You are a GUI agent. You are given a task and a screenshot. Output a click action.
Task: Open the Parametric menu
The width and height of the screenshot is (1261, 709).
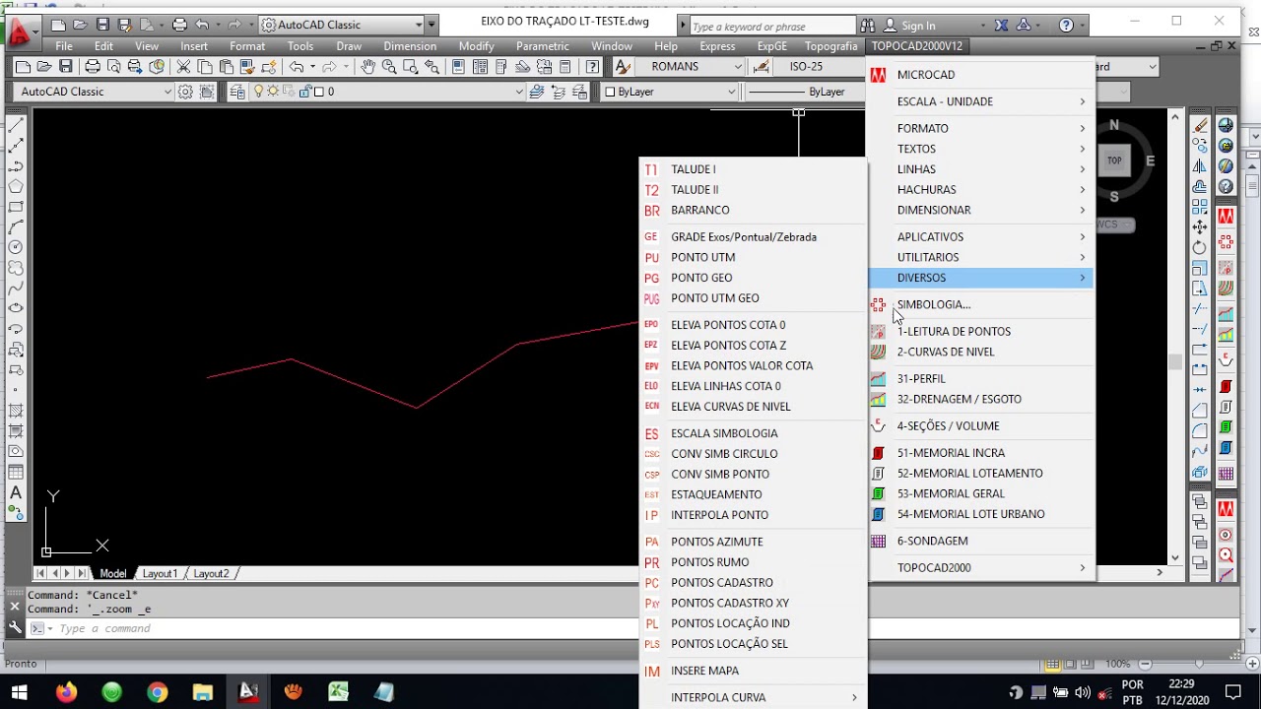click(543, 46)
